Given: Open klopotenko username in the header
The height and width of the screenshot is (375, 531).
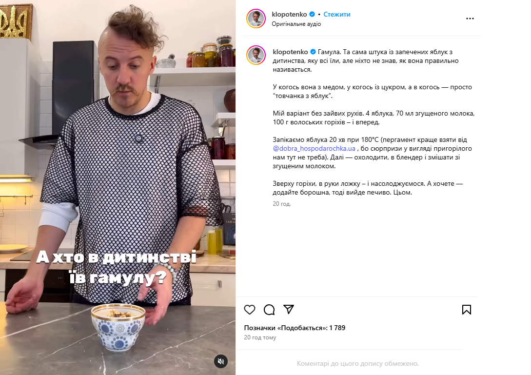Looking at the screenshot, I should point(289,14).
